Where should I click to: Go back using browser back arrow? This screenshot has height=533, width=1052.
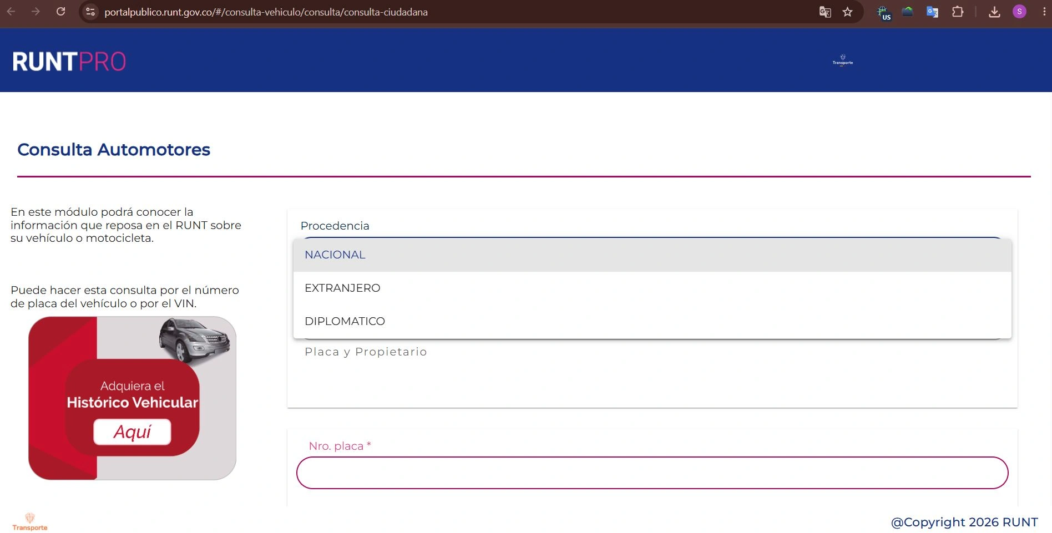(11, 12)
